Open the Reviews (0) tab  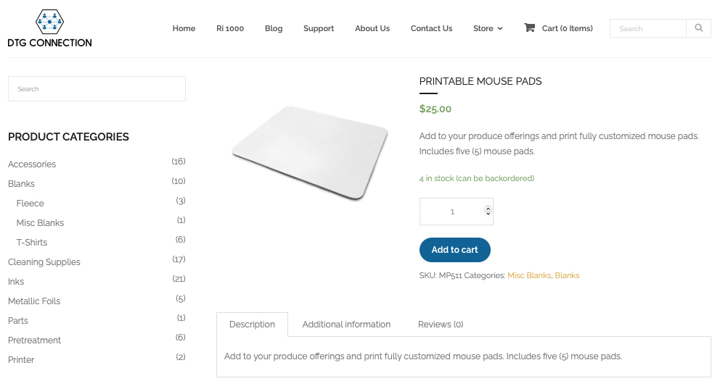coord(441,325)
